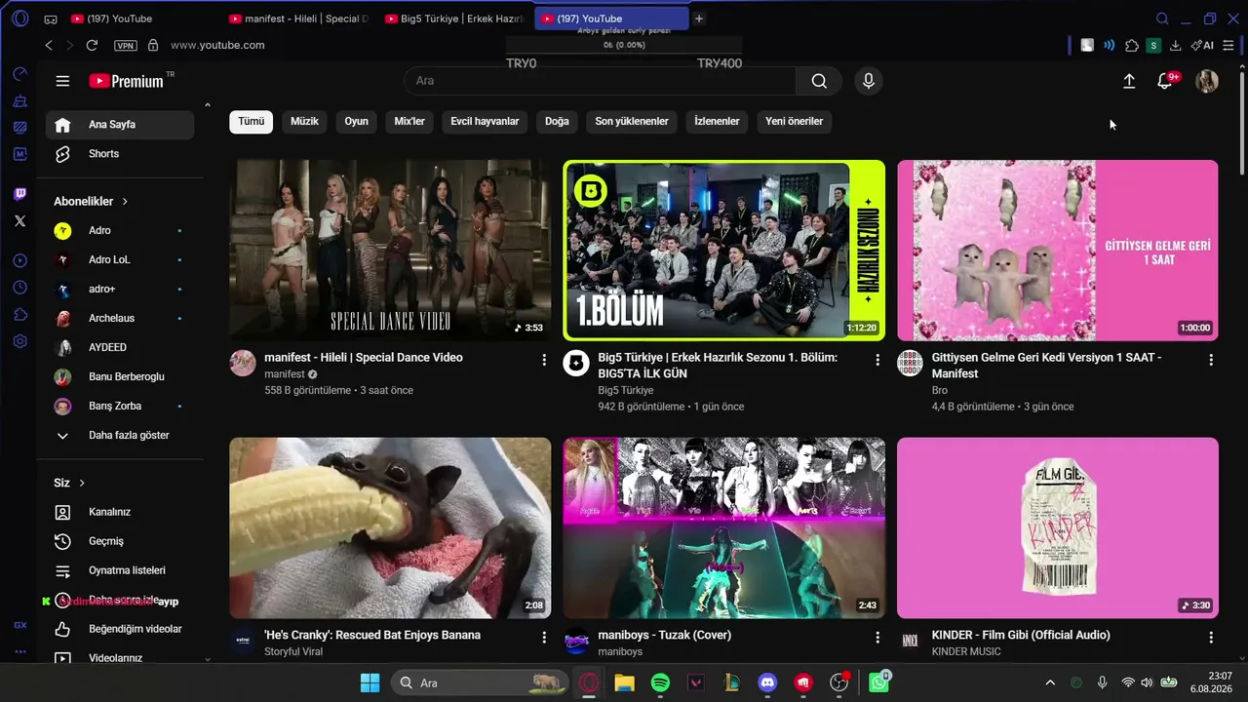
Task: Reload the page with the refresh icon
Action: tap(92, 45)
